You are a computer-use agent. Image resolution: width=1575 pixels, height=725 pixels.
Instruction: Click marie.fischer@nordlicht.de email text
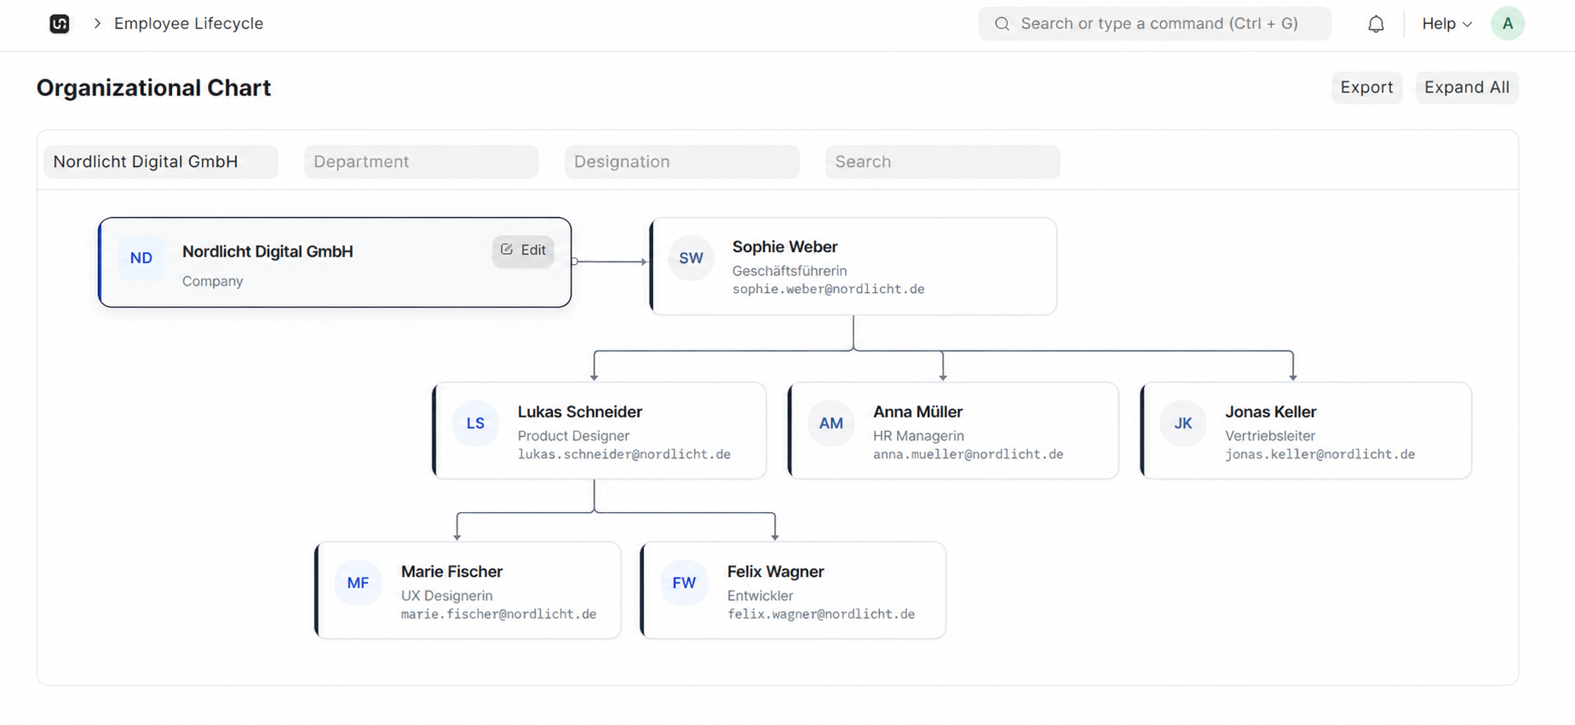(x=498, y=614)
